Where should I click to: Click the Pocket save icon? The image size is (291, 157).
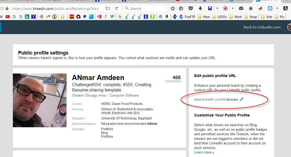point(191,8)
